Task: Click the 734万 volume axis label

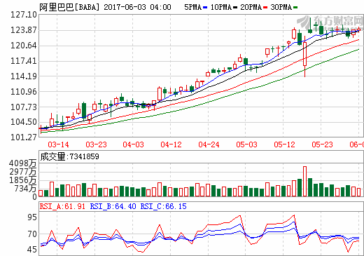Action: 25,189
